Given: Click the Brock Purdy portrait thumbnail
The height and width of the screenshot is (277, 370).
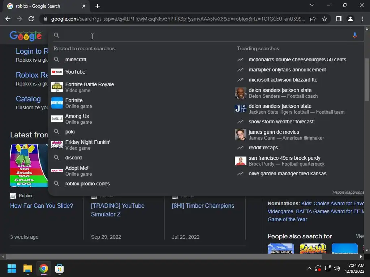Looking at the screenshot, I should click(240, 161).
